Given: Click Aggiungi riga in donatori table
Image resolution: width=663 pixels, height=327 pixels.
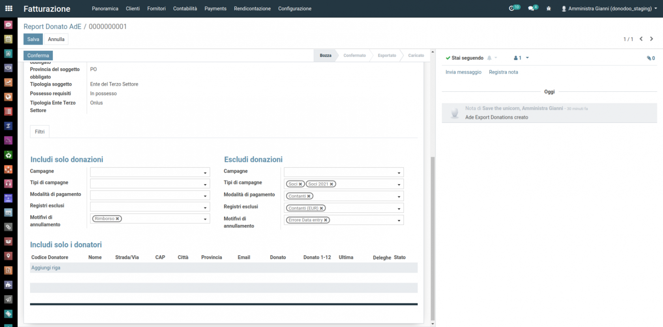Looking at the screenshot, I should tap(46, 268).
